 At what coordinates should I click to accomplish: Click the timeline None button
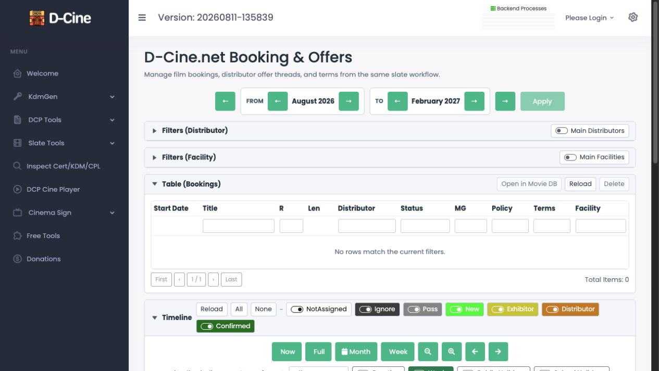tap(263, 309)
